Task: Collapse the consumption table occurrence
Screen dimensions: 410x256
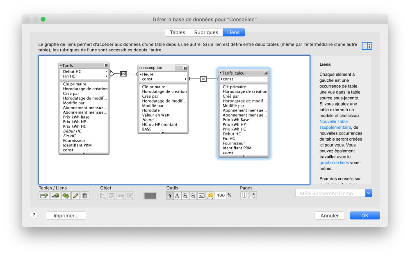Action: click(185, 68)
